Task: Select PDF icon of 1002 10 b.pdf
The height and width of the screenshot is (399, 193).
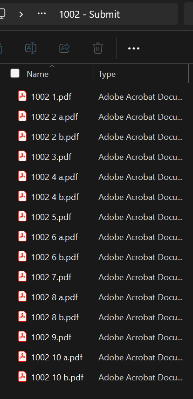Action: (22, 377)
